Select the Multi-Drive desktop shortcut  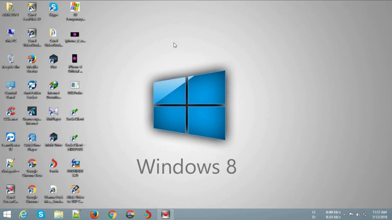[53, 140]
